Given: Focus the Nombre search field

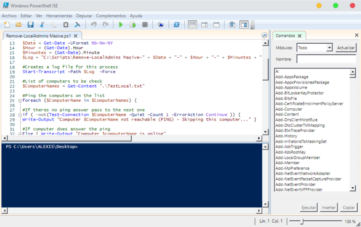Looking at the screenshot, I should [326, 59].
